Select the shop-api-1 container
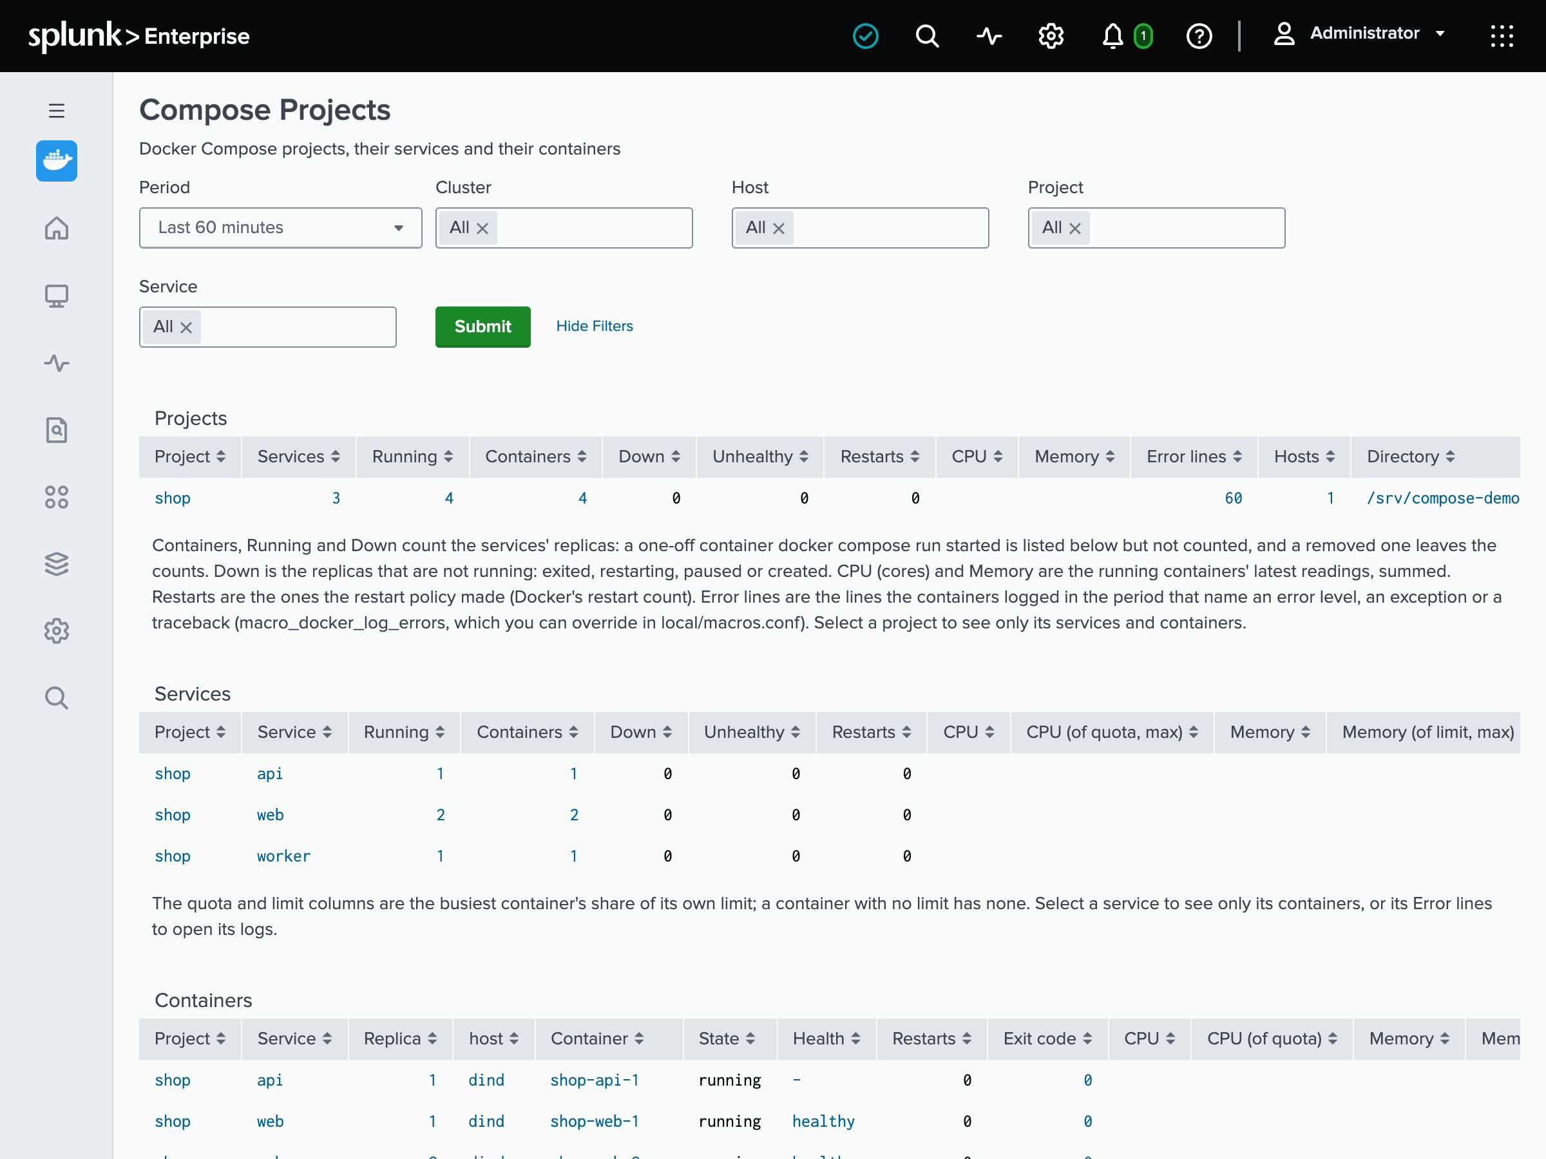Image resolution: width=1546 pixels, height=1159 pixels. point(594,1080)
